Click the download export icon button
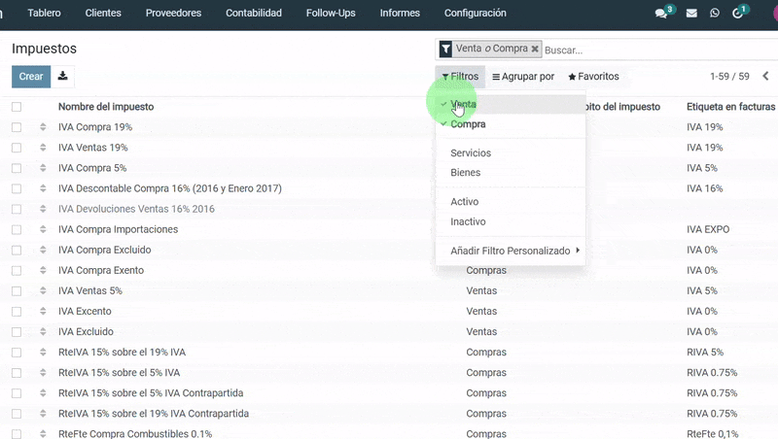Screen dimensions: 778x439 [x=63, y=77]
